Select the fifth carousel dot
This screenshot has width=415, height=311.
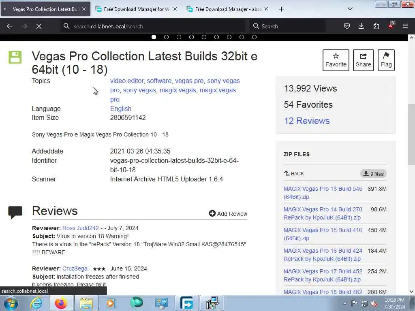pos(204,37)
